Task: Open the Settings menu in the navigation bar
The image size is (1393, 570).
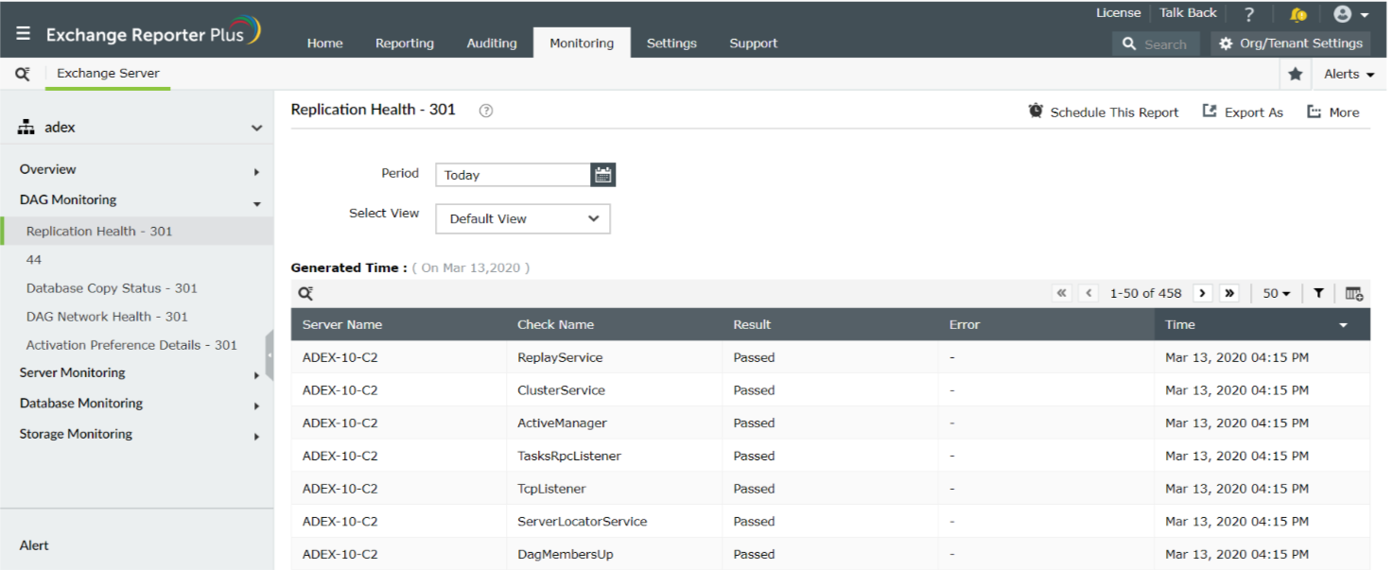Action: tap(671, 43)
